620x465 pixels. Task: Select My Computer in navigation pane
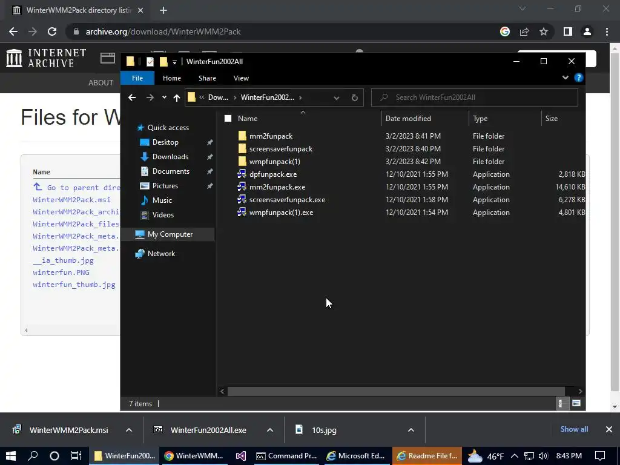pyautogui.click(x=170, y=234)
